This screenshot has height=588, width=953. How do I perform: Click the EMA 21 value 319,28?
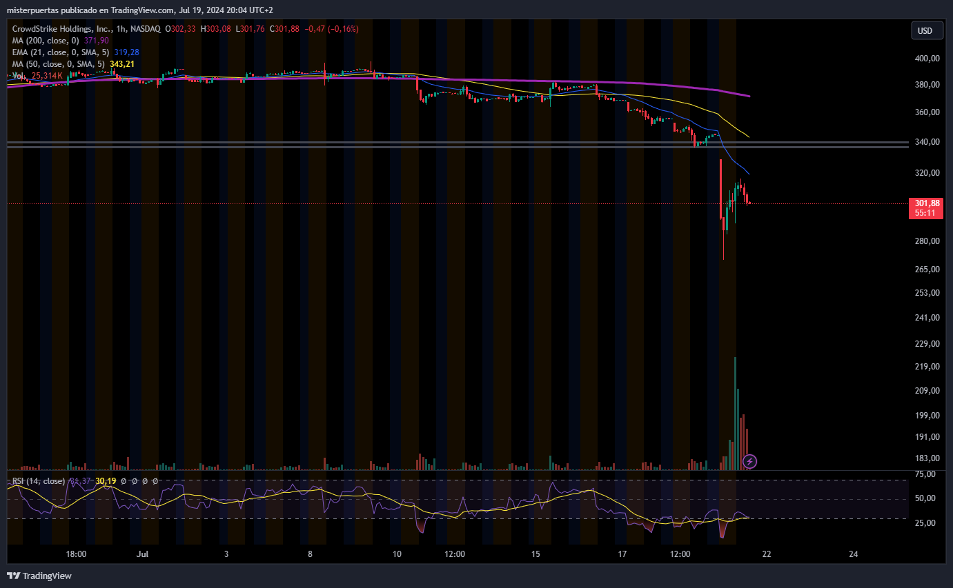pyautogui.click(x=126, y=52)
